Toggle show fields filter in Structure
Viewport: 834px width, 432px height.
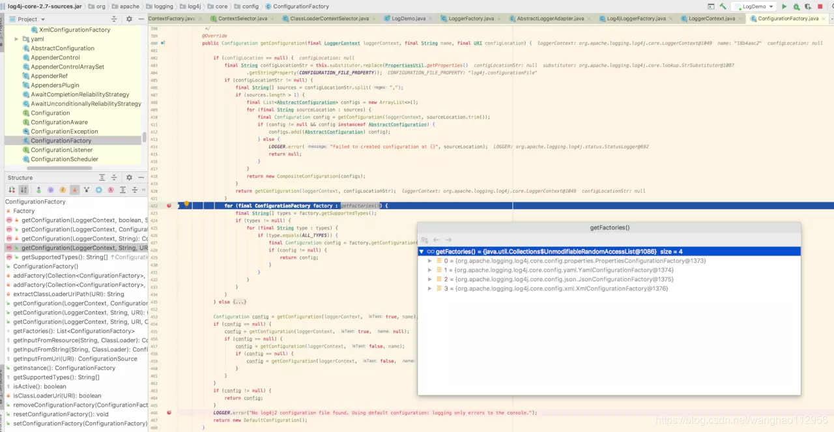(x=63, y=190)
